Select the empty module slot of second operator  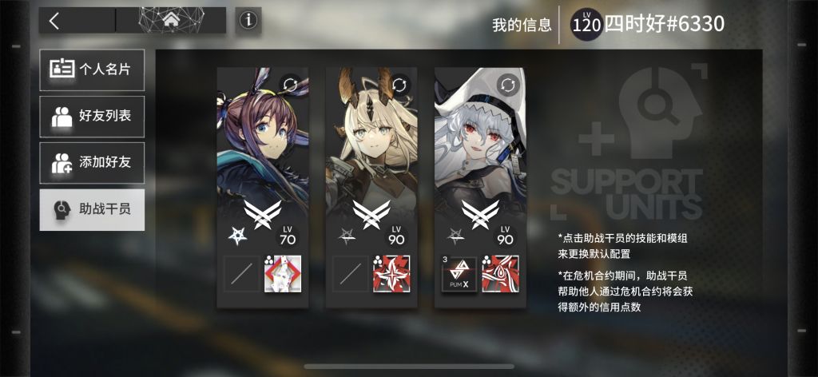pyautogui.click(x=351, y=274)
